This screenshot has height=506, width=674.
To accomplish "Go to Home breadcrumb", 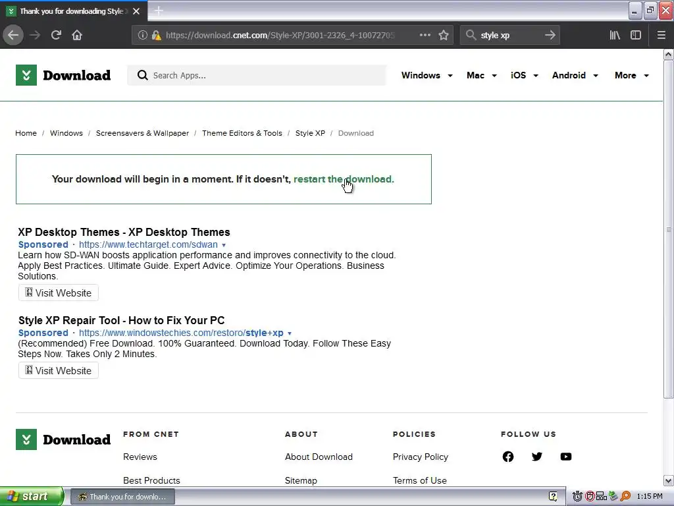I will (26, 133).
